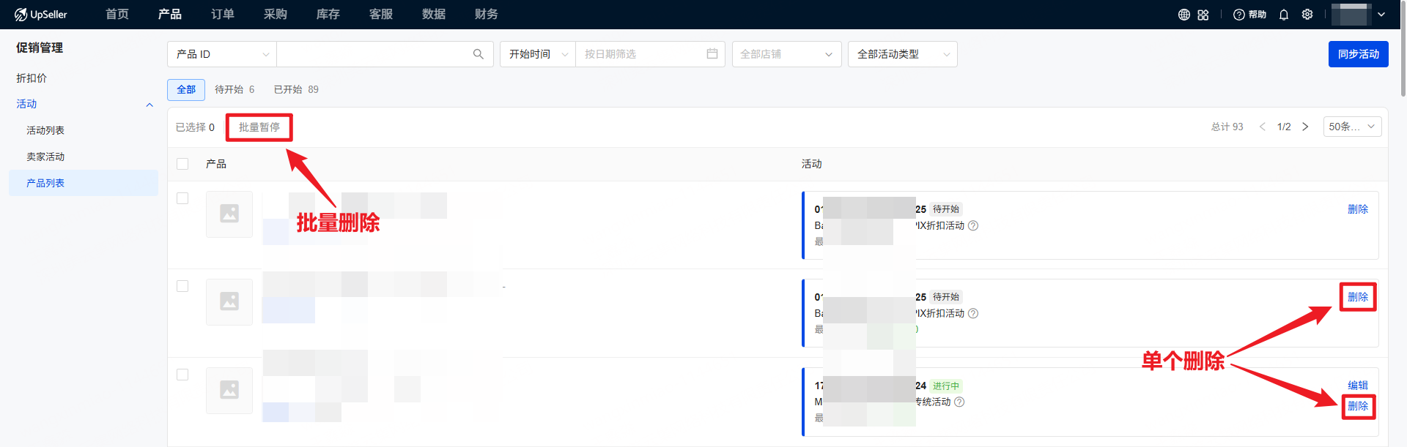
Task: Check the third product row checkbox
Action: coord(182,375)
